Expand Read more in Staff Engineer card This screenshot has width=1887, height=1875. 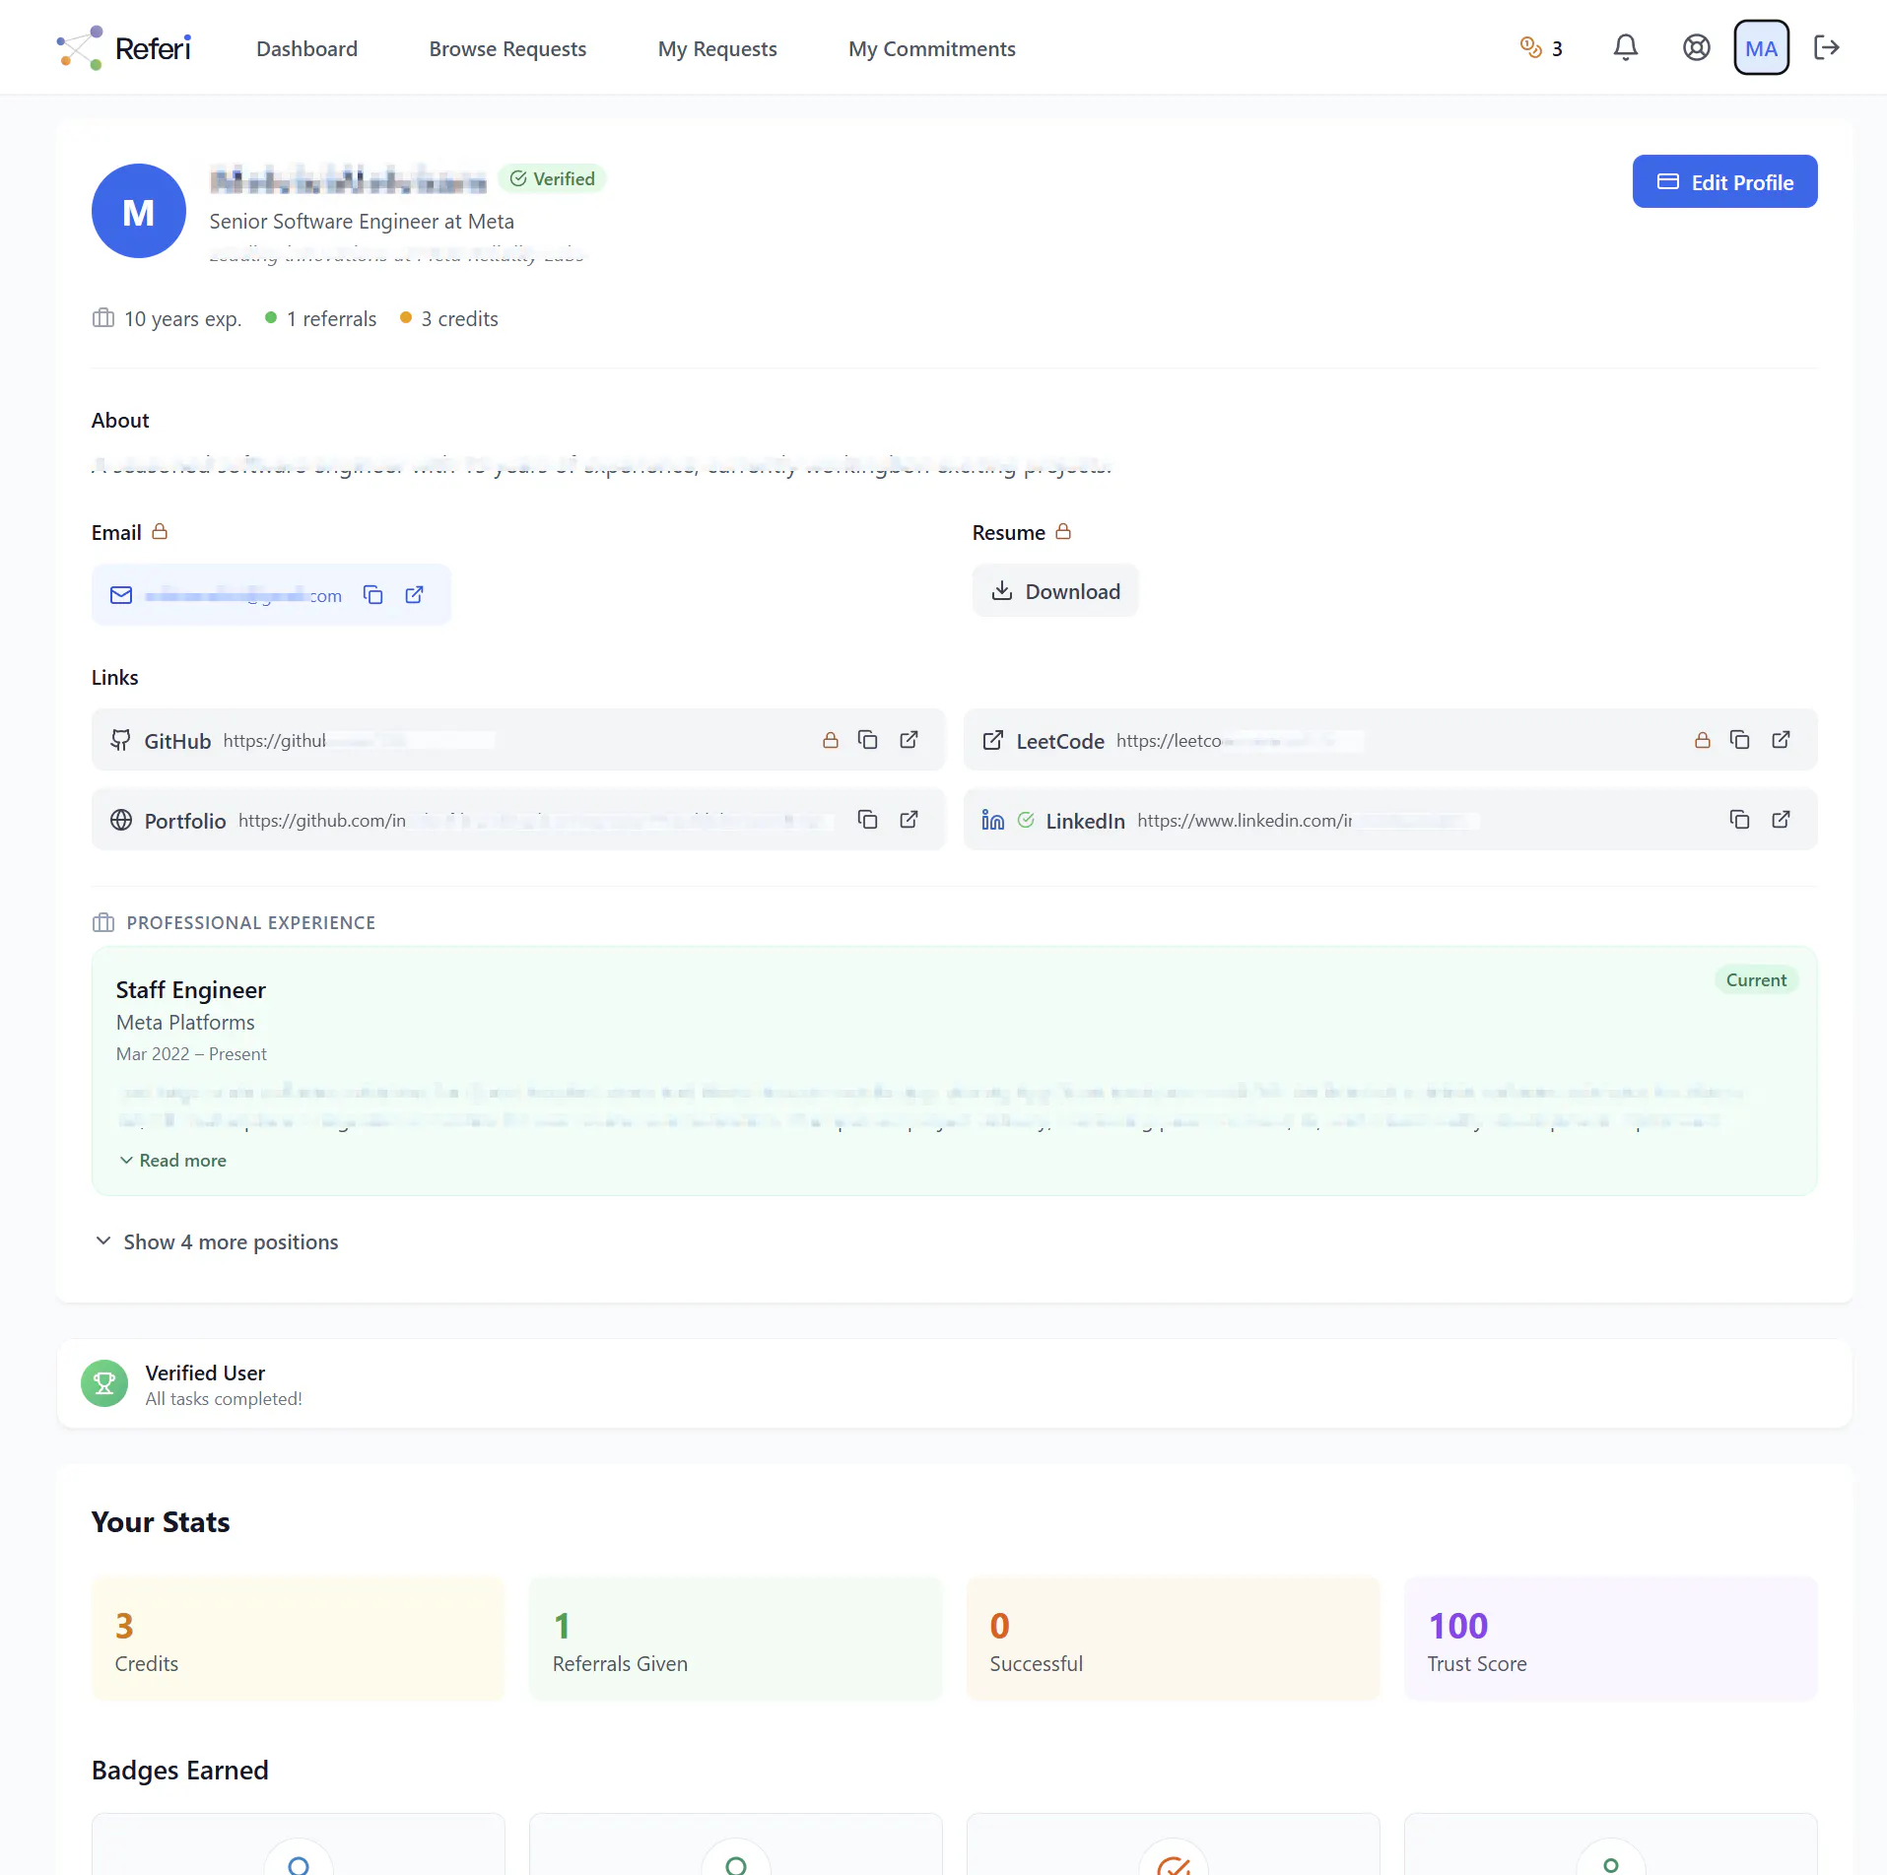(172, 1161)
